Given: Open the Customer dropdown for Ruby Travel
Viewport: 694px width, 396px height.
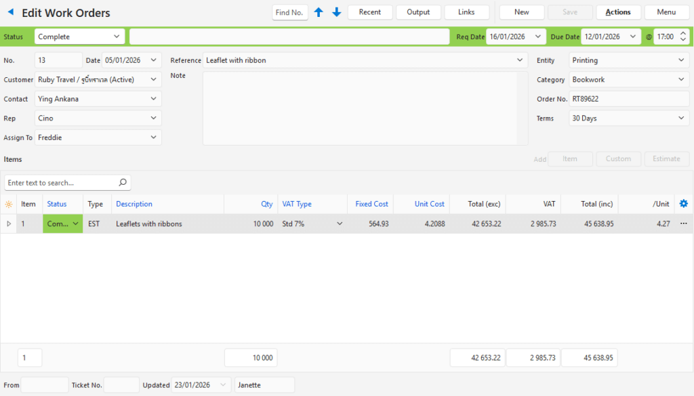Looking at the screenshot, I should (x=154, y=80).
